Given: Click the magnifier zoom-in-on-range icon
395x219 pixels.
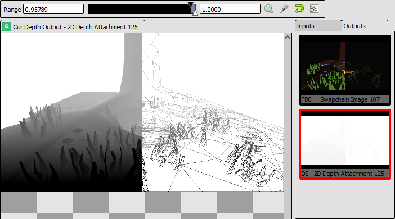Looking at the screenshot, I should [269, 10].
